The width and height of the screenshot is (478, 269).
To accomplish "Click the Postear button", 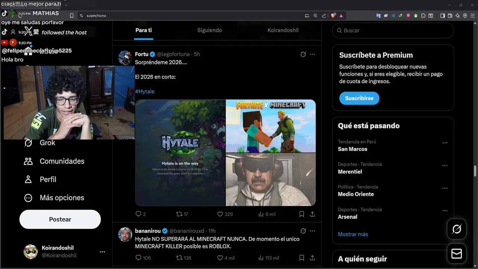I will [60, 219].
